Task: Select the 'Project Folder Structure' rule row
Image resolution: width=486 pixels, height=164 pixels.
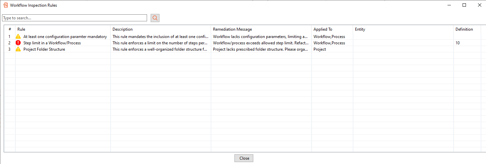Action: (x=44, y=49)
